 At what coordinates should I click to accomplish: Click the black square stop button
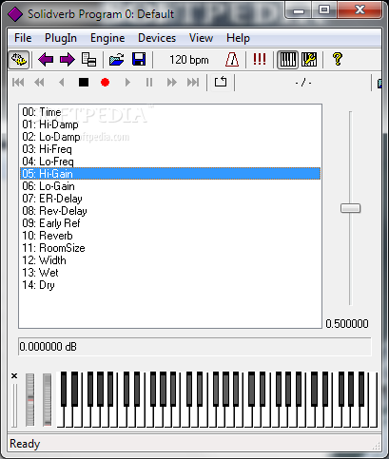84,83
